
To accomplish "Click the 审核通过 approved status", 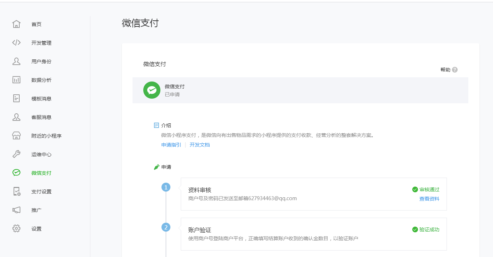I will pos(429,189).
